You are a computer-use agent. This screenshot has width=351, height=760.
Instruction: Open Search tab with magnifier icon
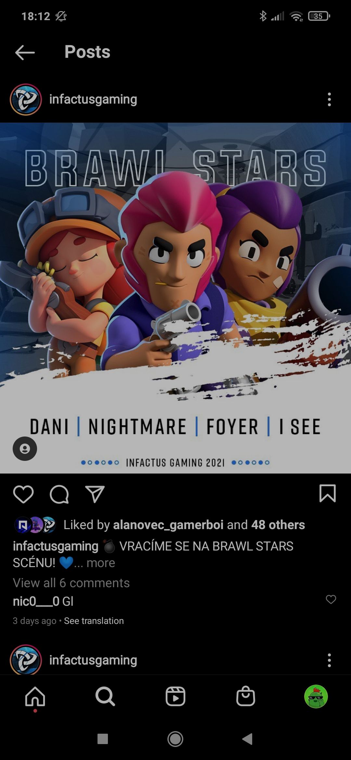105,697
